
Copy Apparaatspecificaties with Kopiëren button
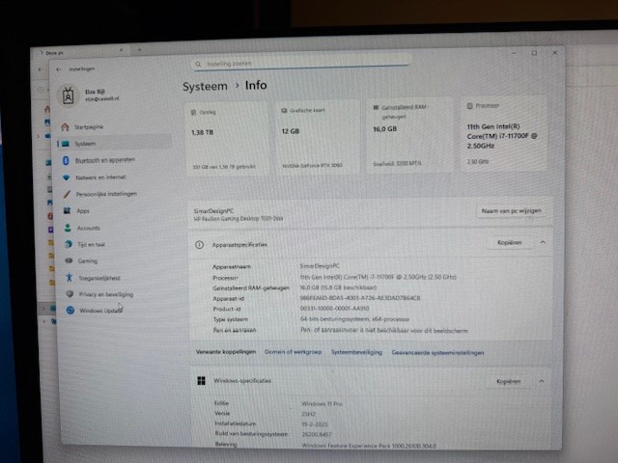pos(509,242)
